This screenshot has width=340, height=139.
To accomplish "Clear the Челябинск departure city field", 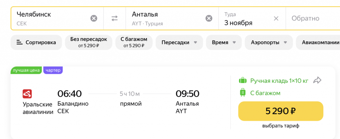I will pos(94,19).
